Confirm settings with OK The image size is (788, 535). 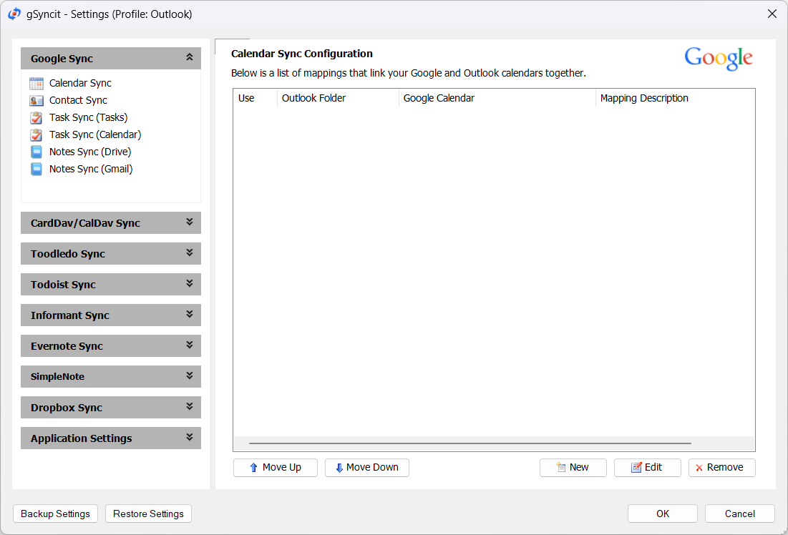click(662, 514)
